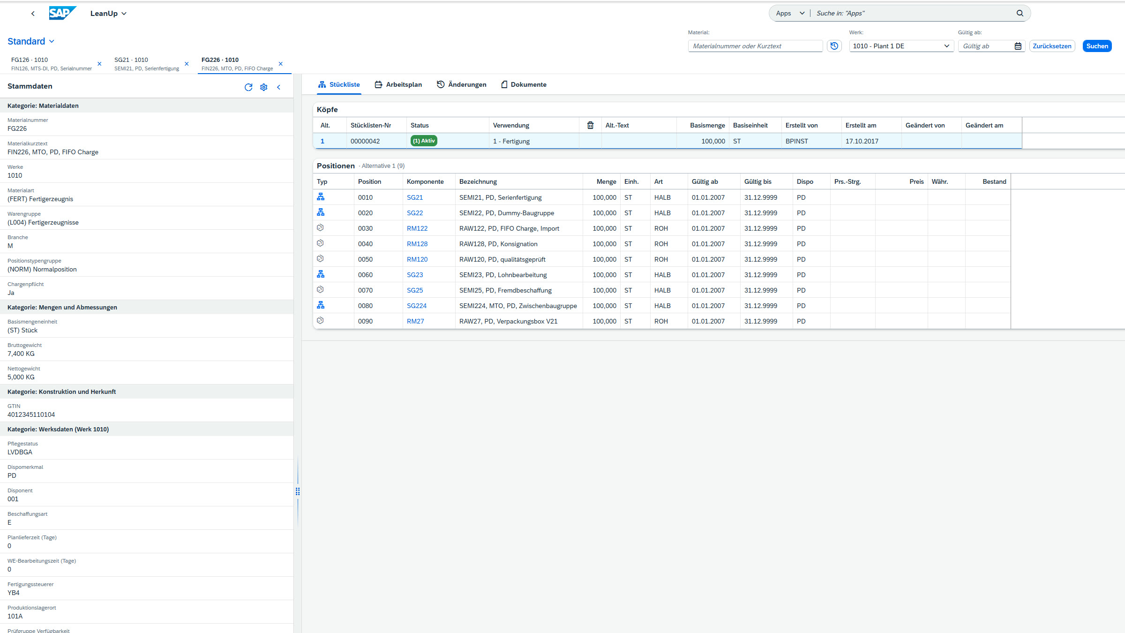The height and width of the screenshot is (633, 1125).
Task: Refresh the Stammdaten panel
Action: pyautogui.click(x=248, y=87)
